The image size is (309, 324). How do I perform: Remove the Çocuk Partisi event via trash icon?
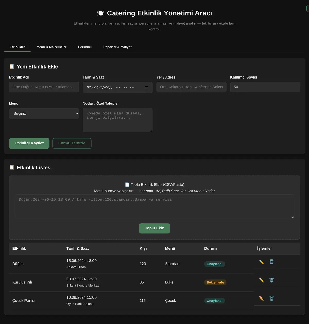[271, 298]
